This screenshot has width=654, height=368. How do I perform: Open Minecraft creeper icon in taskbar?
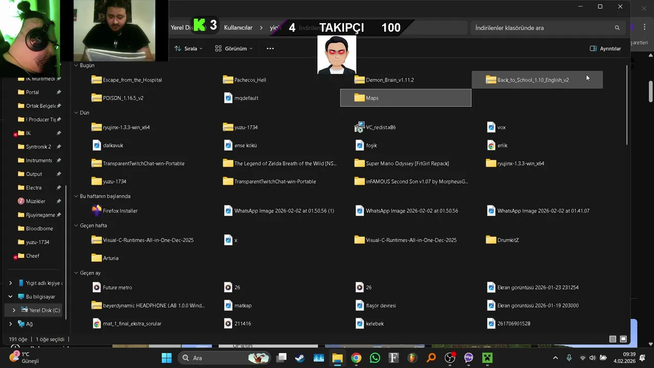[487, 358]
